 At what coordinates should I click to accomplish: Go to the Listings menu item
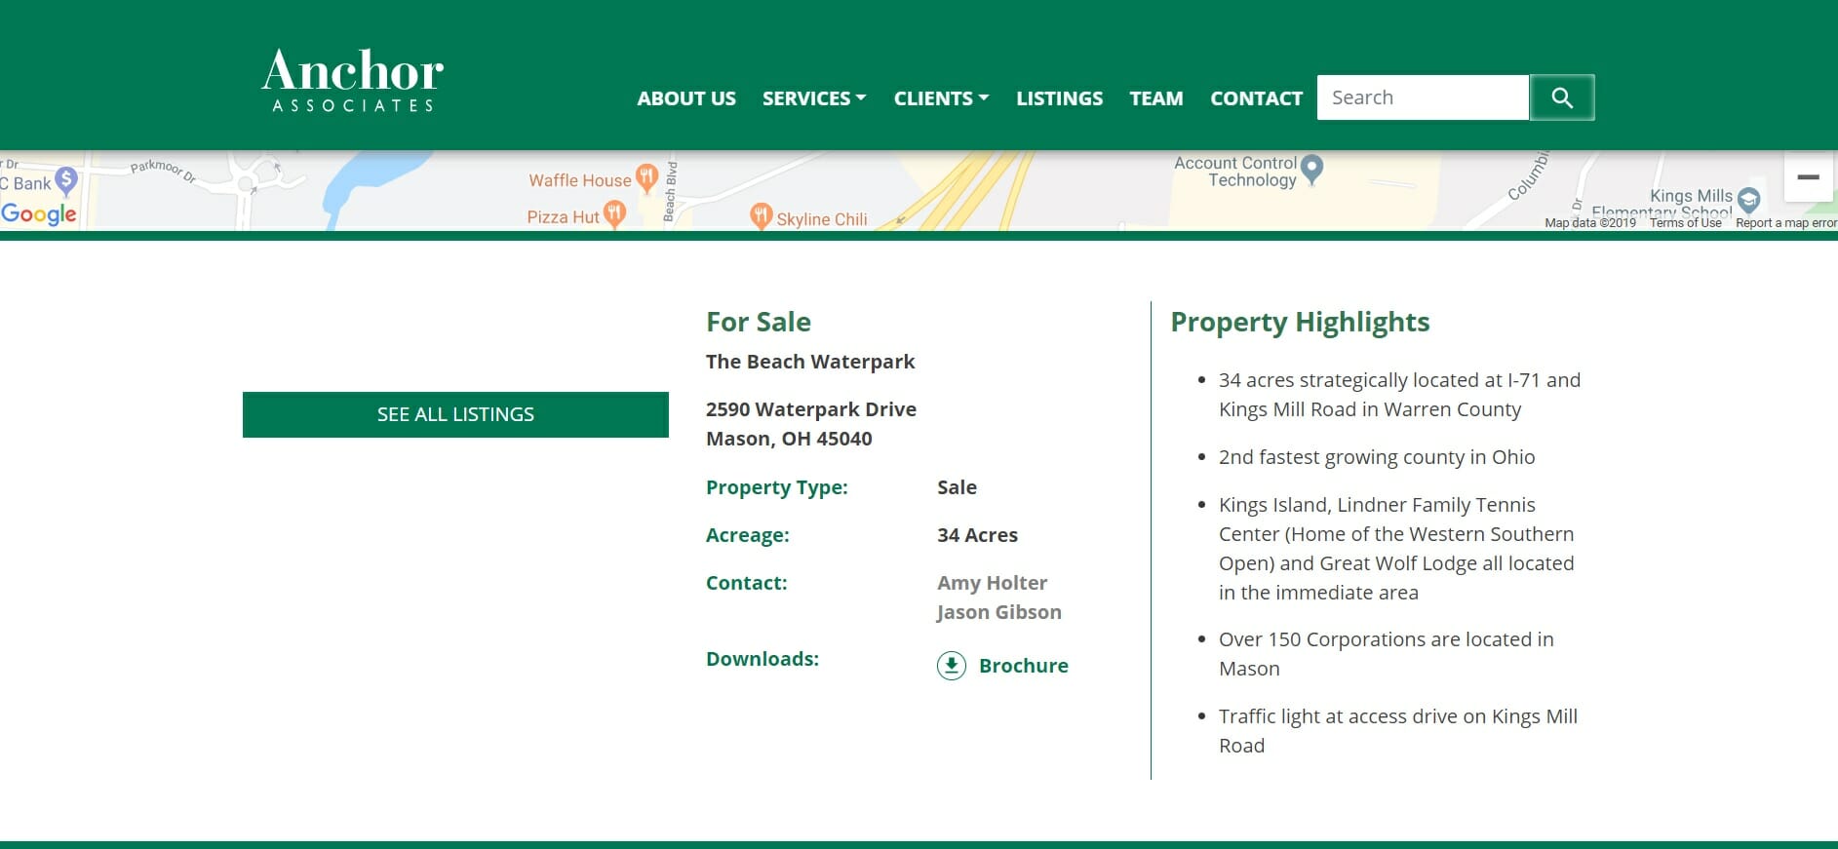(x=1059, y=98)
